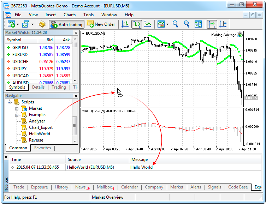Switch to the Favorites tab in Navigator
Viewport: 266px width, 204px height.
tap(43, 148)
